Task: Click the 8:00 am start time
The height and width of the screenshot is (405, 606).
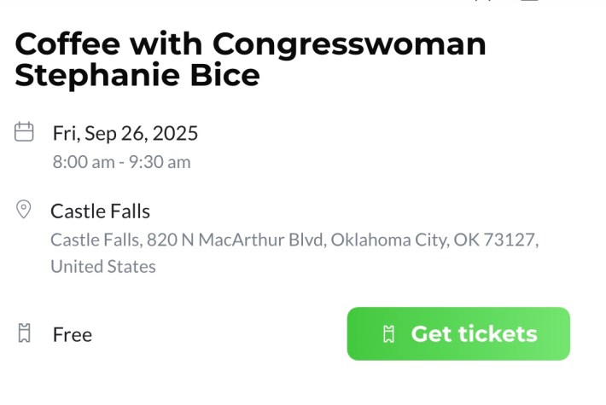Action: 84,162
